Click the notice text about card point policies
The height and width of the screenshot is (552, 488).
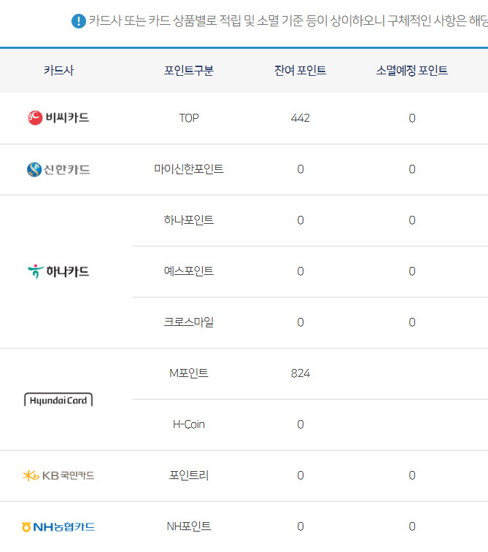coord(288,20)
